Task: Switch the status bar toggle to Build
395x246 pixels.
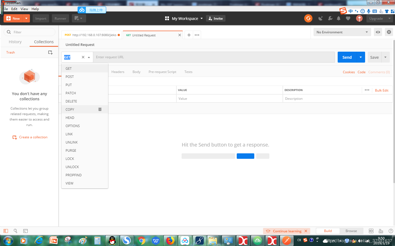Action: click(x=328, y=231)
